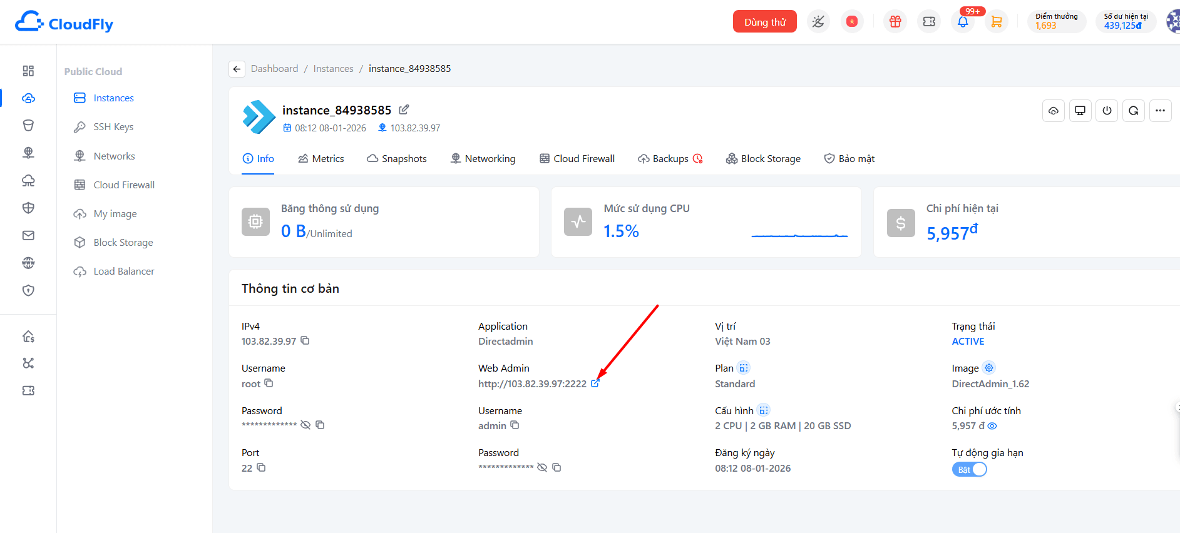Viewport: 1180px width, 533px height.
Task: Open the shopping cart icon
Action: point(996,22)
